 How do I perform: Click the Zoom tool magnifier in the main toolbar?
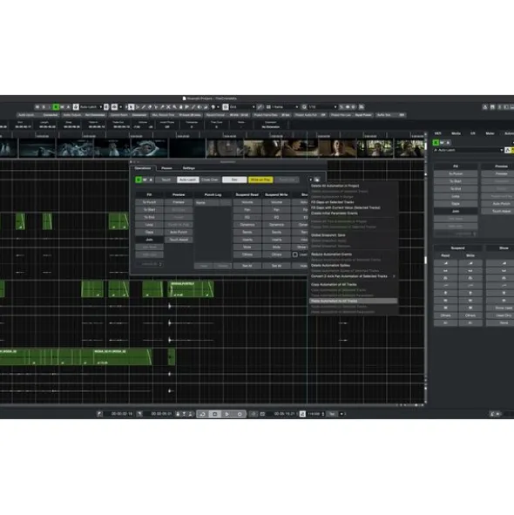point(175,107)
